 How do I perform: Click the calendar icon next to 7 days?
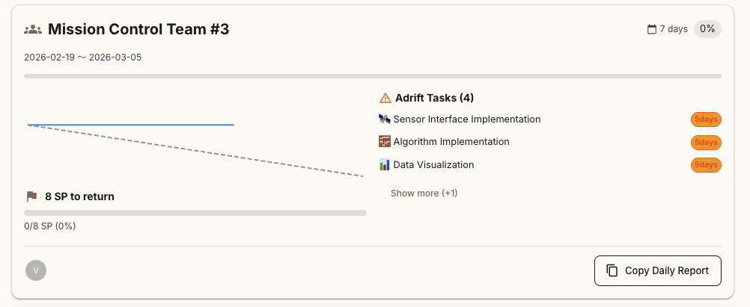(x=652, y=30)
